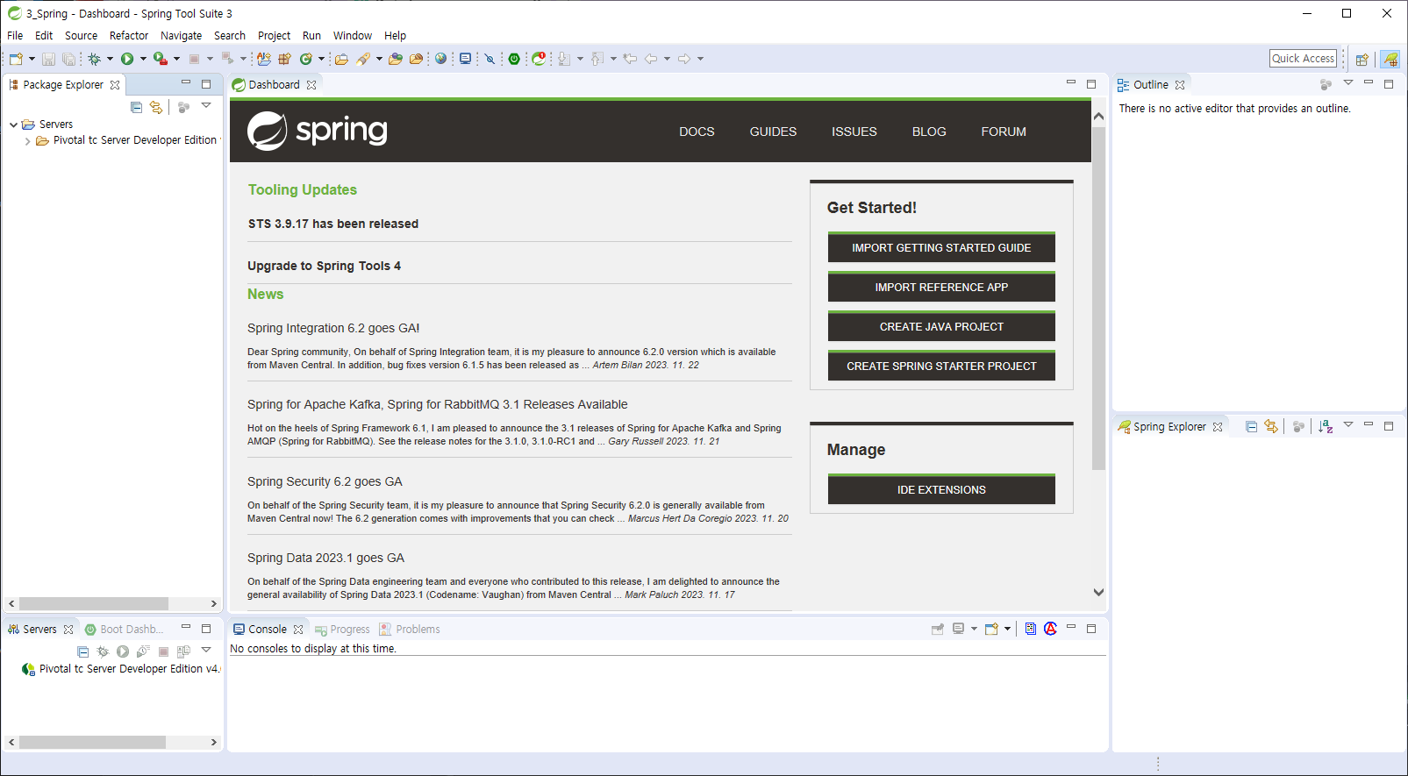Select Pivotal tc Server entry in Servers view
The height and width of the screenshot is (776, 1408).
(120, 669)
